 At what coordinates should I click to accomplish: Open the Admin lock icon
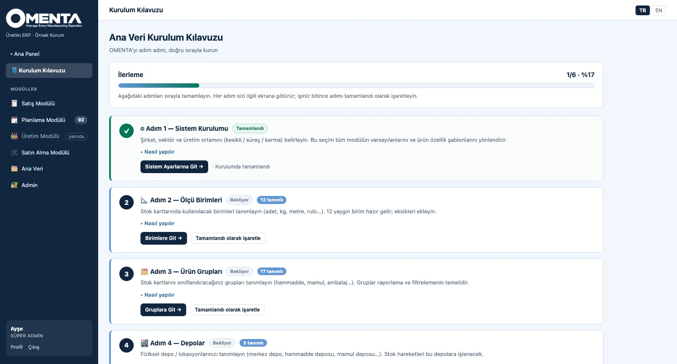point(14,185)
